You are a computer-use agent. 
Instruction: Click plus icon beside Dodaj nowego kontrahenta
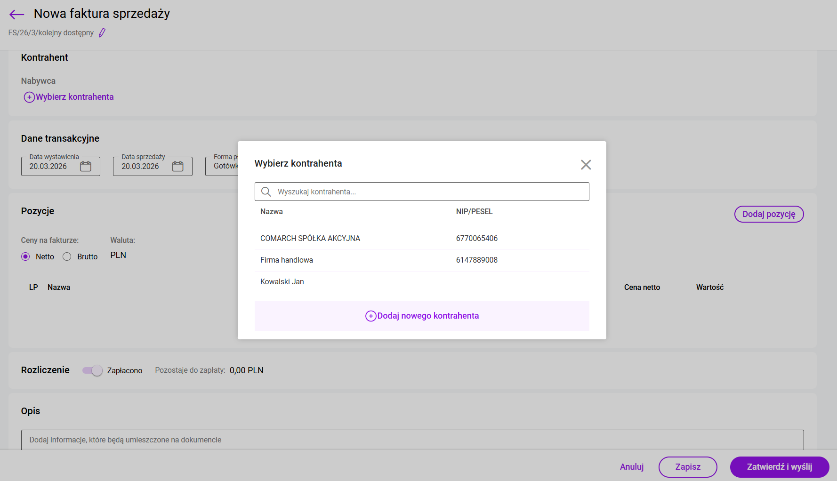click(370, 316)
